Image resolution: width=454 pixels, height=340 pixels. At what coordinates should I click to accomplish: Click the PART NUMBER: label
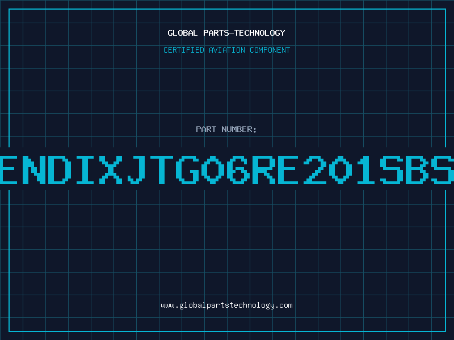point(226,129)
